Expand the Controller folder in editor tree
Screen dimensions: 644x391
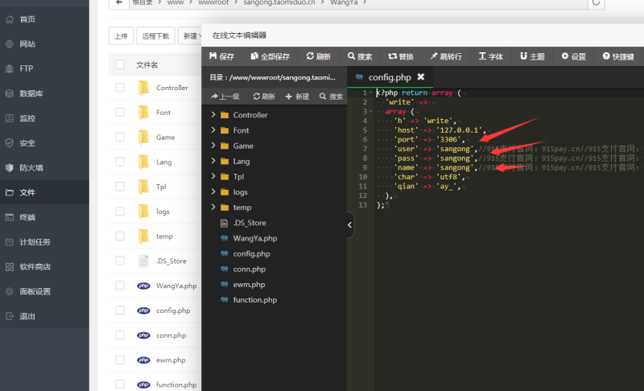[213, 115]
